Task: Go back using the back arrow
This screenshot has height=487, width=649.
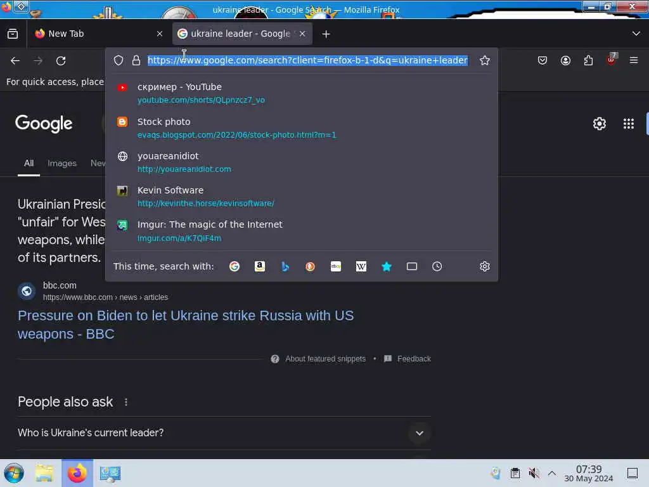Action: pos(15,61)
